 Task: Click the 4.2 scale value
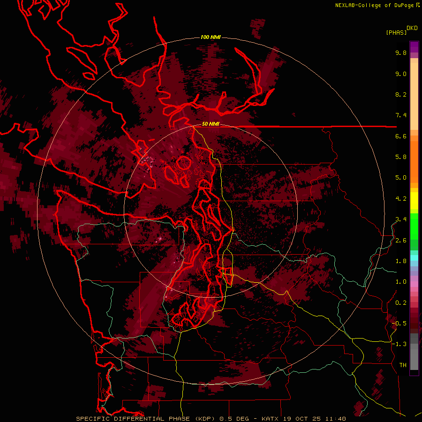(x=401, y=199)
